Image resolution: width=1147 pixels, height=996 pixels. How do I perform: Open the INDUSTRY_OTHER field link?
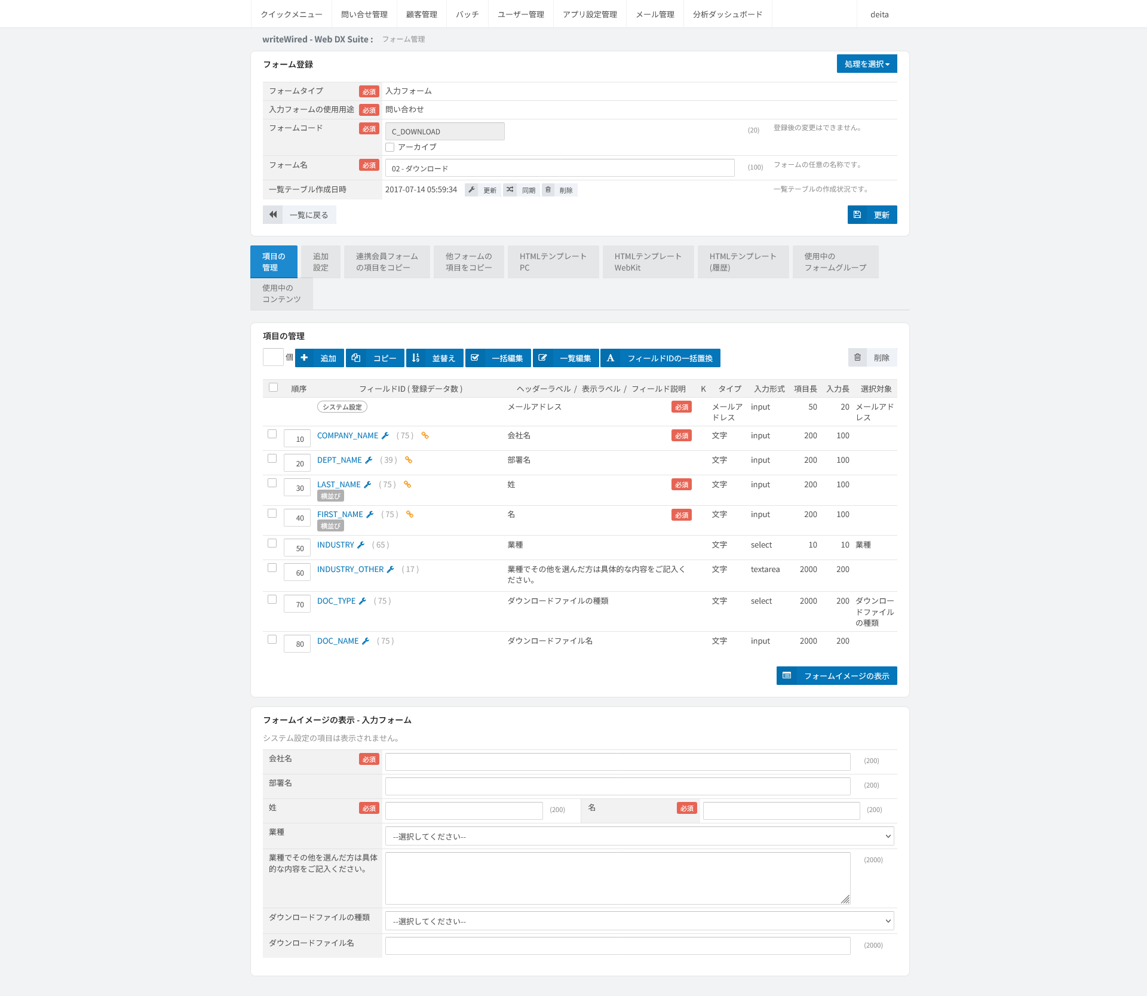(350, 570)
